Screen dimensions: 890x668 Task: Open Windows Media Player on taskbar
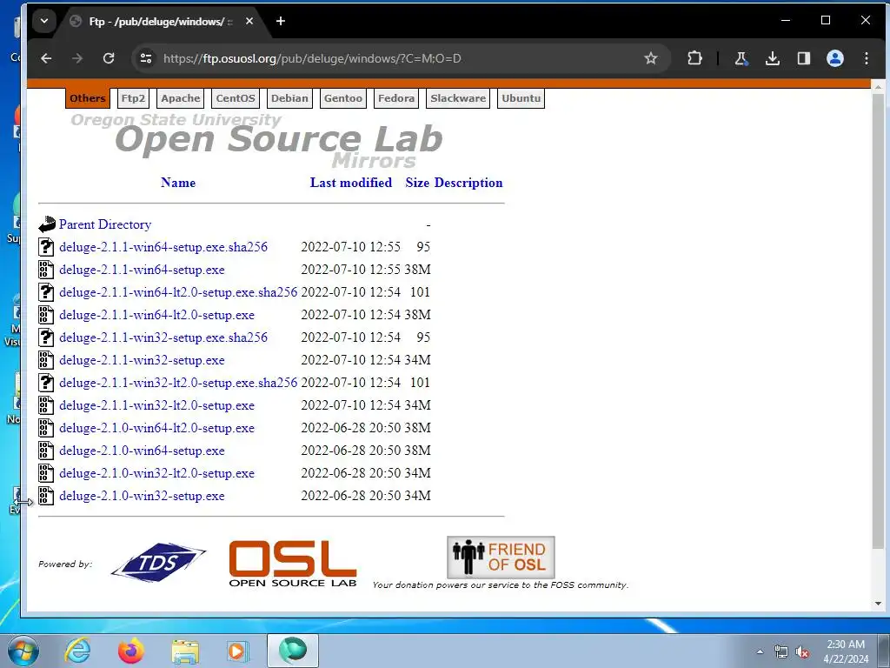point(238,651)
